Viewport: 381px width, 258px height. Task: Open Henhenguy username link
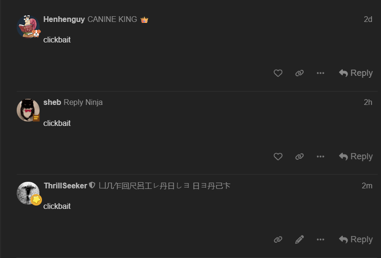(64, 20)
